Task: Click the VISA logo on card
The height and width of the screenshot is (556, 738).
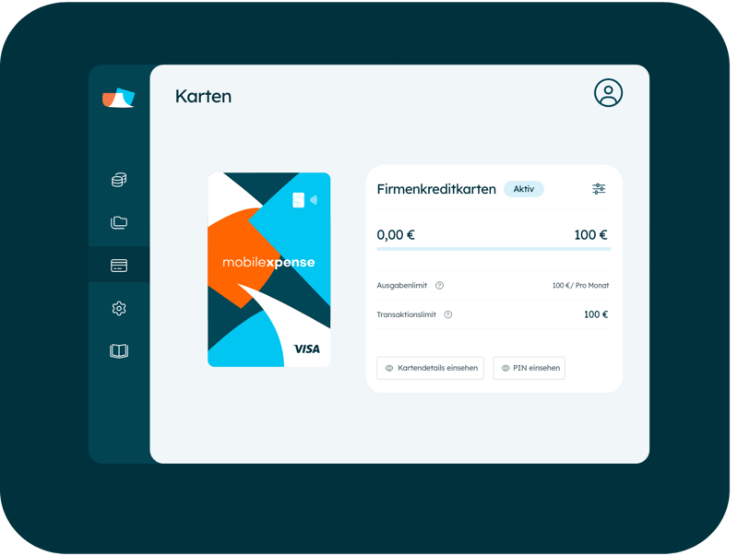Action: tap(307, 349)
